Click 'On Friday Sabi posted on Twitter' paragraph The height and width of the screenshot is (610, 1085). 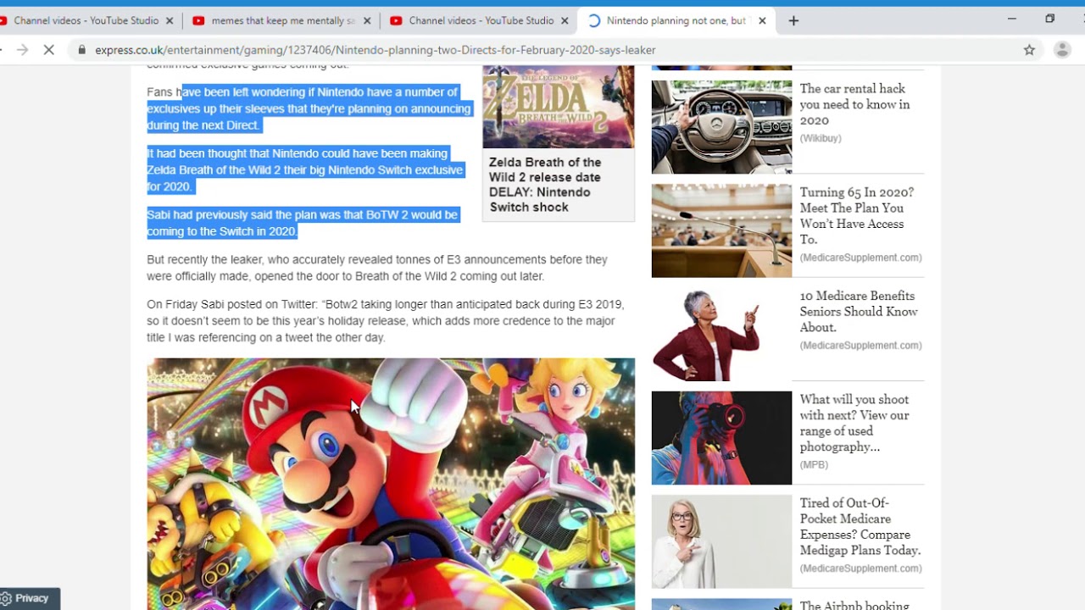385,321
